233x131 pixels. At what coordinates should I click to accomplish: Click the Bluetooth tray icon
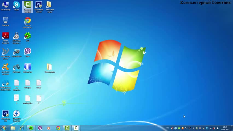[x=193, y=128]
